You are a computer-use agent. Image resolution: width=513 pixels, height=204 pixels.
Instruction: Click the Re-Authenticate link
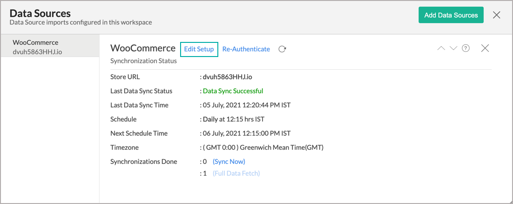pyautogui.click(x=246, y=49)
